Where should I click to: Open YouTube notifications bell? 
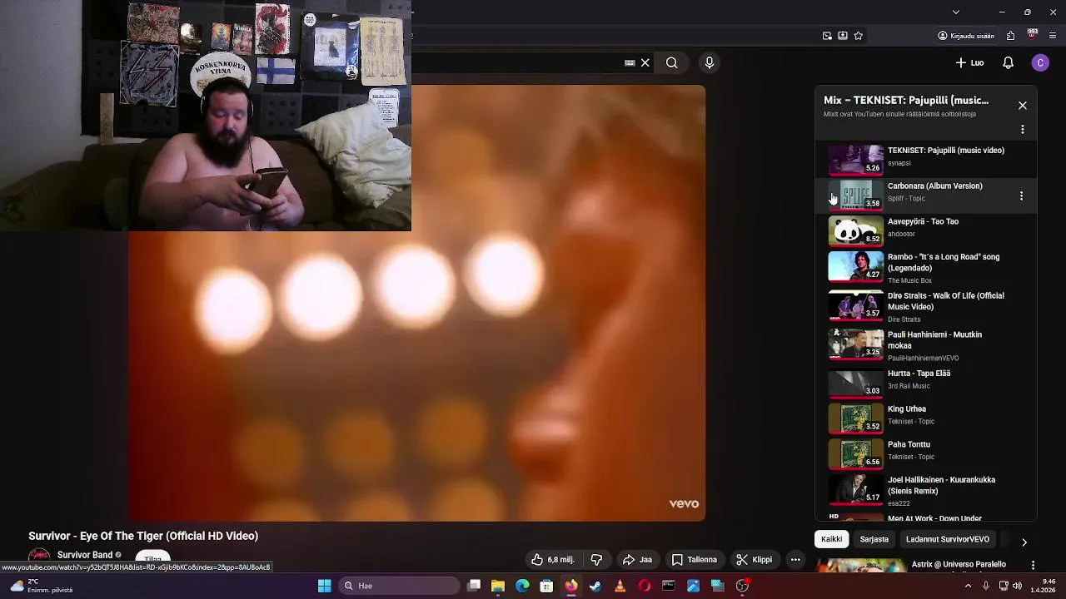[x=1008, y=62]
